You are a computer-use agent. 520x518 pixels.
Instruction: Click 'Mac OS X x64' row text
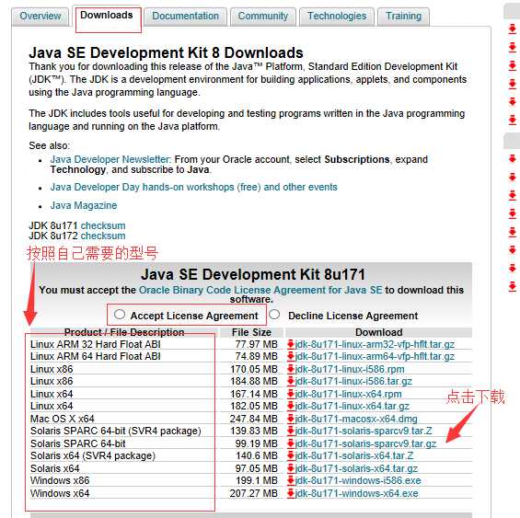[x=63, y=419]
